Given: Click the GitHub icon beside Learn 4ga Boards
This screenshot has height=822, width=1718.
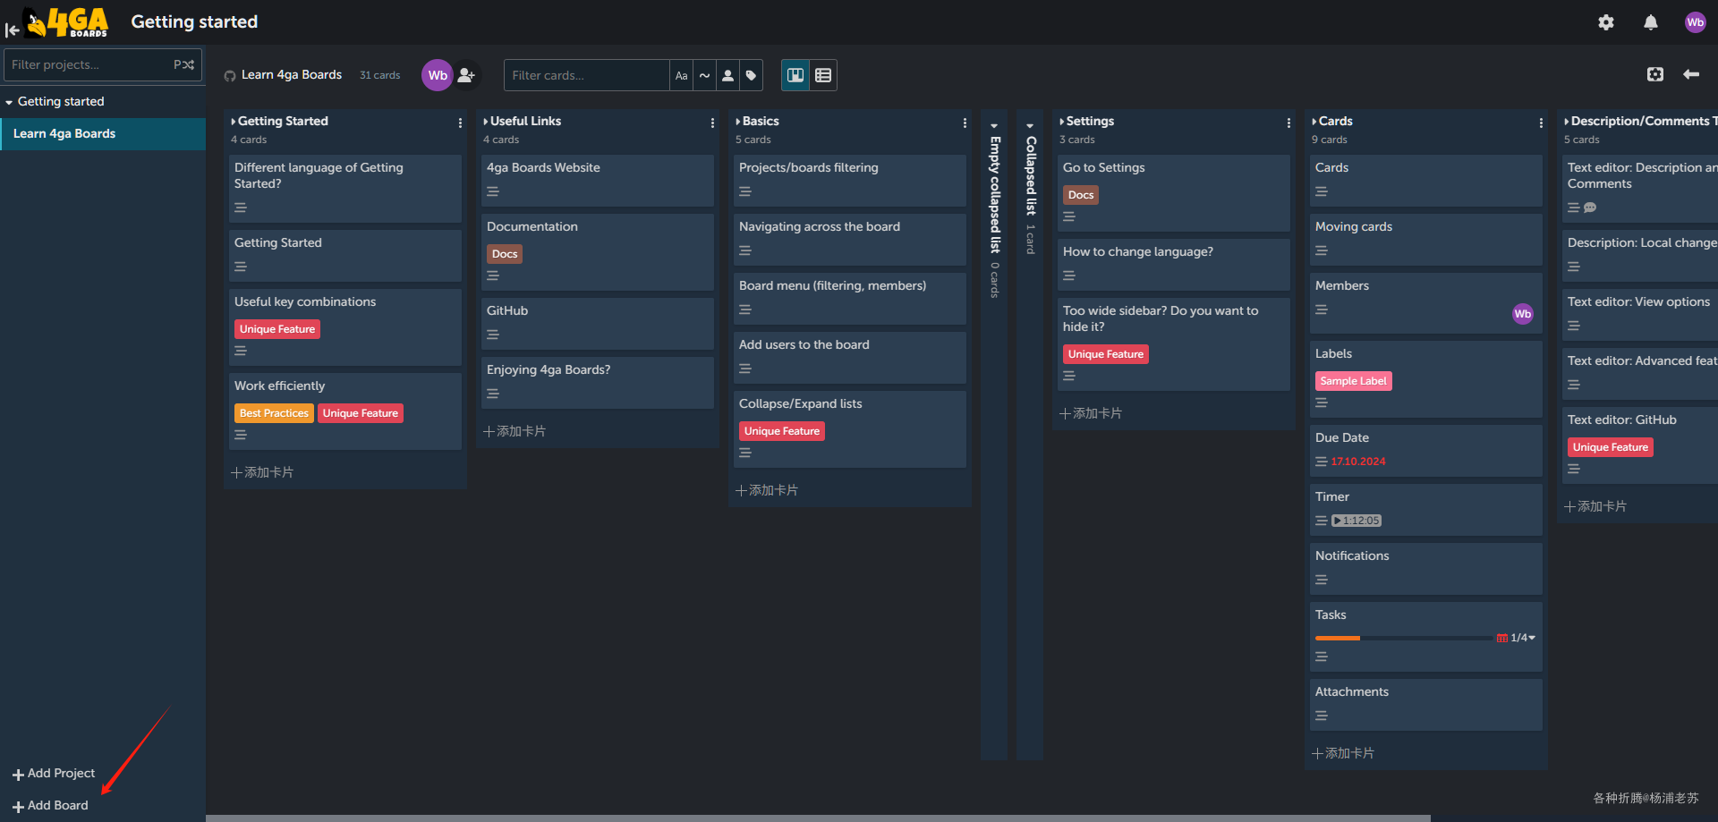Looking at the screenshot, I should coord(230,76).
